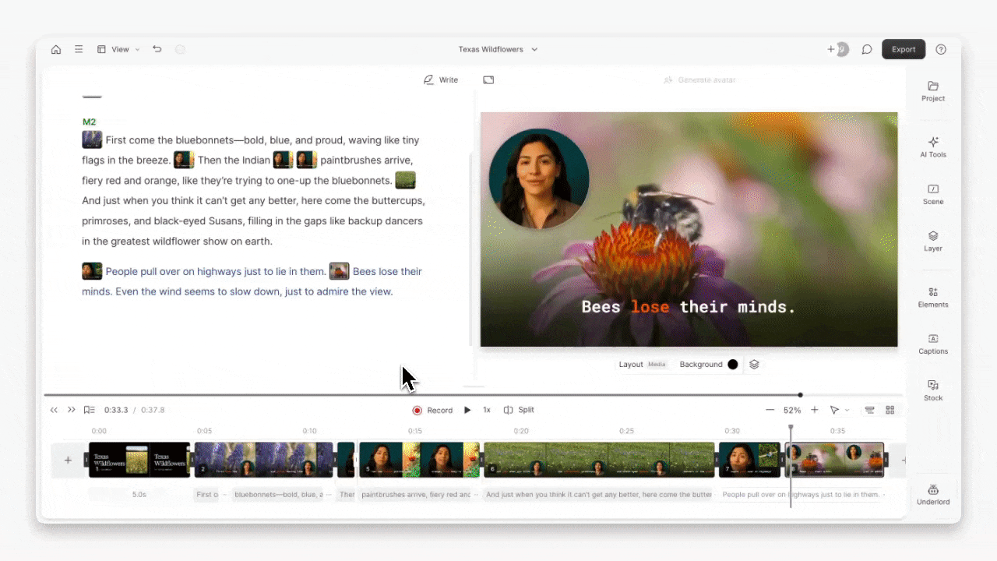Open the comments speech bubble
This screenshot has height=561, width=997.
[x=866, y=49]
